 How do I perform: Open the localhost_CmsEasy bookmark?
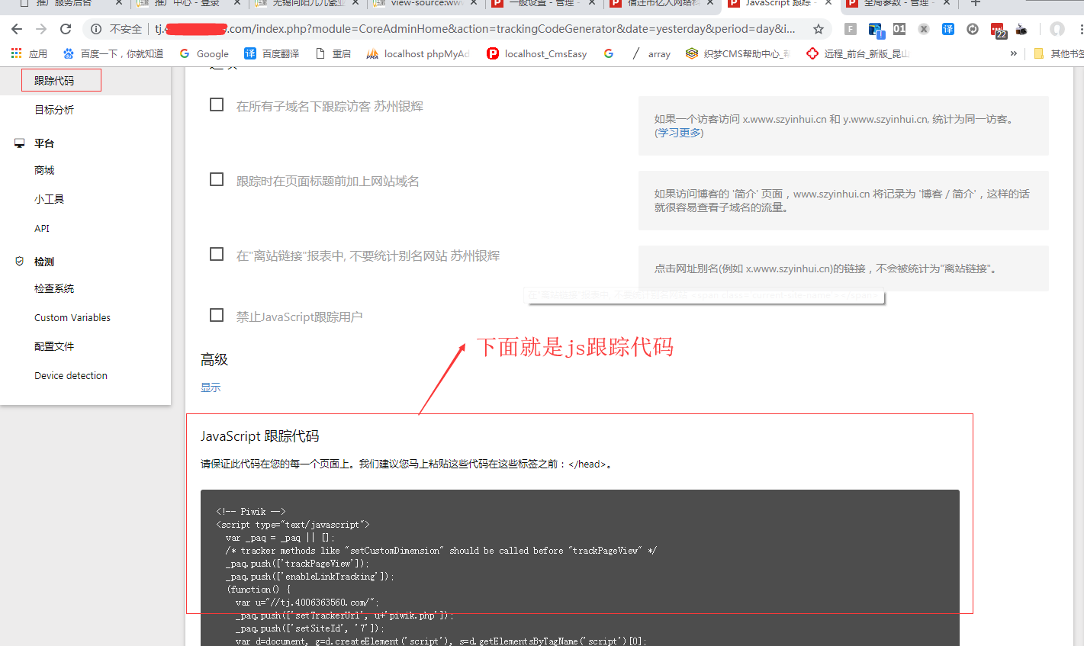pyautogui.click(x=537, y=53)
